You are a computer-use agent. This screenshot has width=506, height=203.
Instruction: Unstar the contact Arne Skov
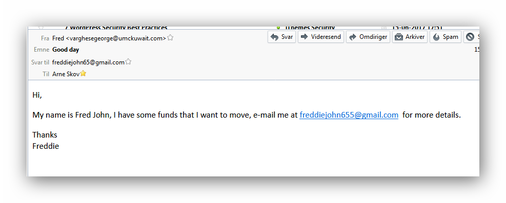coord(83,73)
